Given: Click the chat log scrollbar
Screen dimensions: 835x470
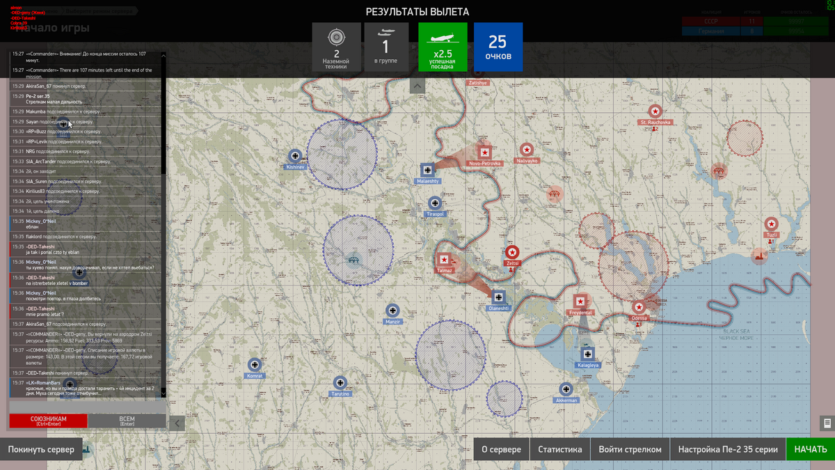Looking at the screenshot, I should coord(164,223).
